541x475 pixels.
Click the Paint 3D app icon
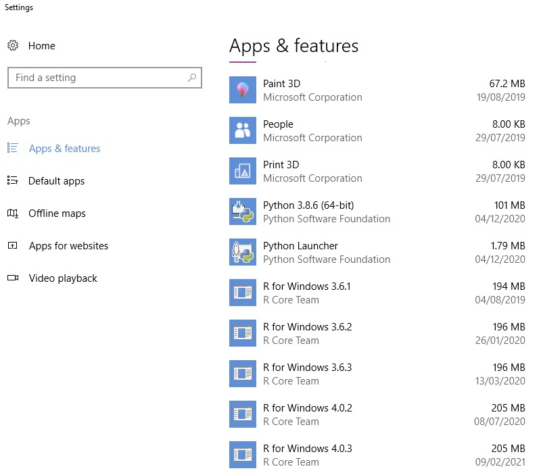(243, 90)
